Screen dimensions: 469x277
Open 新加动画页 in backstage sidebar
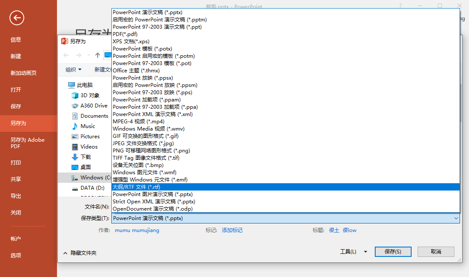pos(23,73)
